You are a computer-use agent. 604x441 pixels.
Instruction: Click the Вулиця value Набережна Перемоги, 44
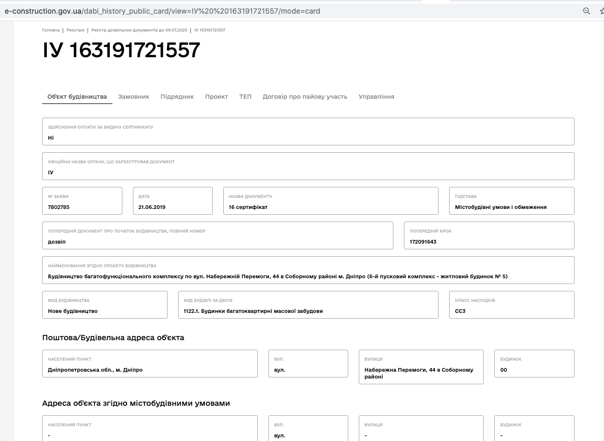pos(419,373)
